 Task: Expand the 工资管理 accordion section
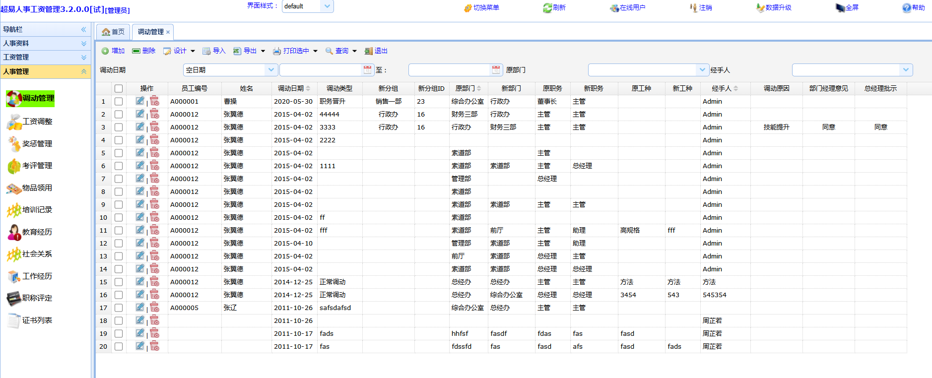click(x=84, y=58)
